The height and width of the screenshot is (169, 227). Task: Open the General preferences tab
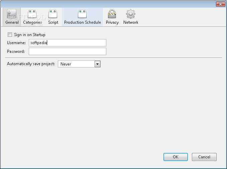(x=12, y=17)
